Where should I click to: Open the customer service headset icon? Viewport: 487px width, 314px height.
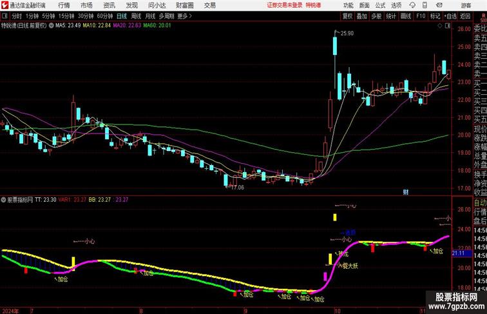[x=412, y=5]
